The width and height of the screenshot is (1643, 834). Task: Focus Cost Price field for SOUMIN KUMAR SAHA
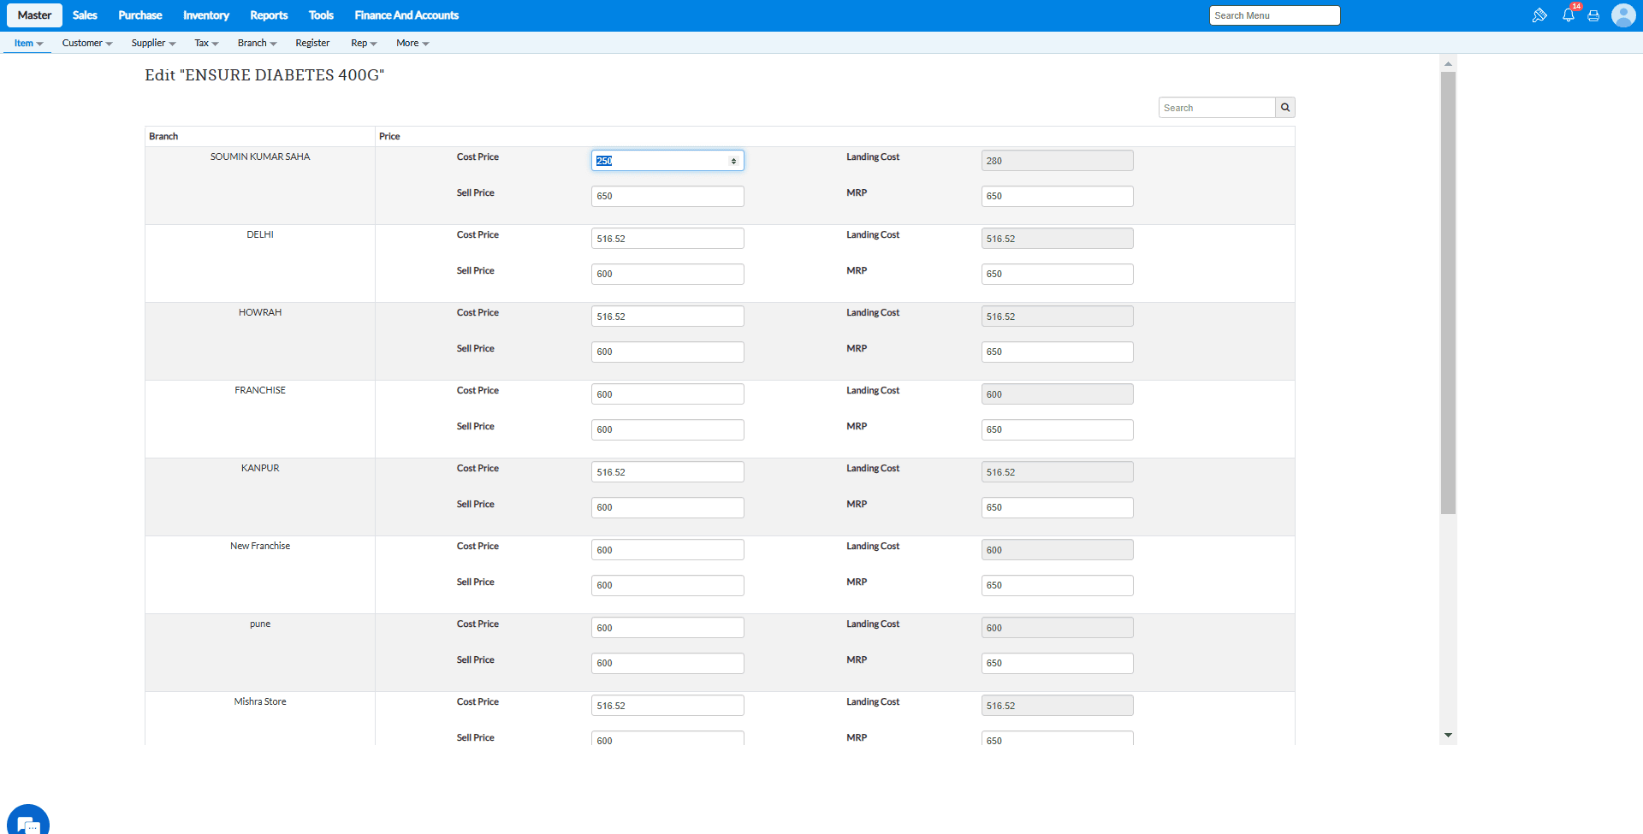click(667, 161)
